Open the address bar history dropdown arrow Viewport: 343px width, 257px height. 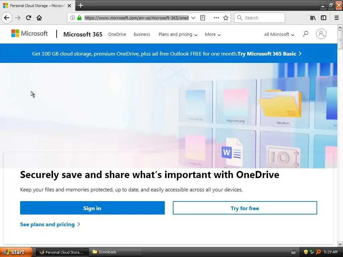tap(193, 18)
